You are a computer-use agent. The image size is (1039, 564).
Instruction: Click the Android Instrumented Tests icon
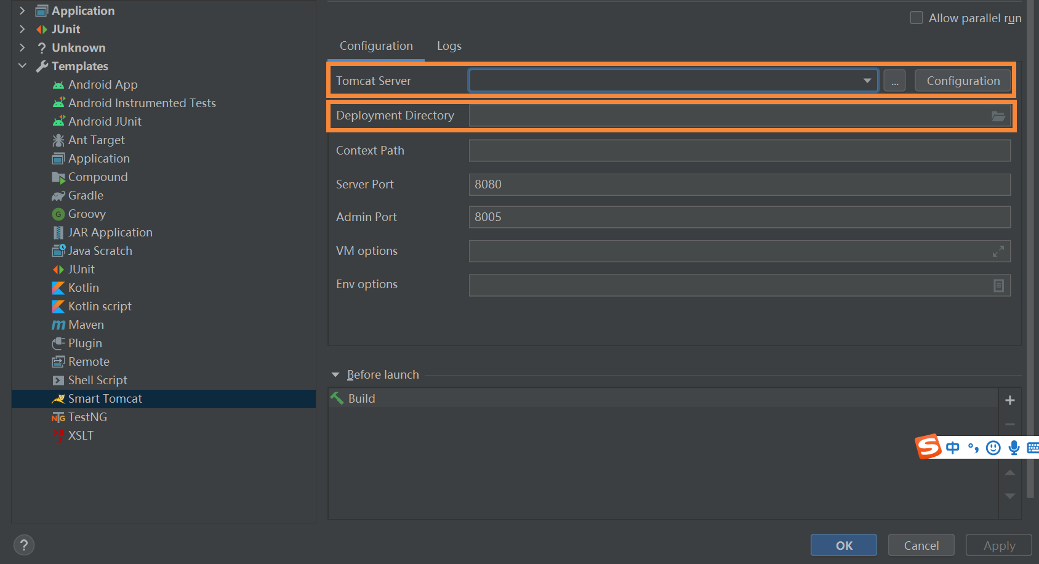pos(58,103)
